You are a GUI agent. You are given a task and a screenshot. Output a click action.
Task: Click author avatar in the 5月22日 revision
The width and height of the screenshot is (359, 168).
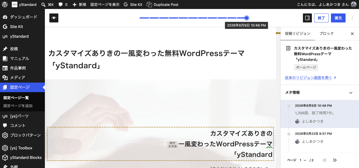(x=297, y=142)
